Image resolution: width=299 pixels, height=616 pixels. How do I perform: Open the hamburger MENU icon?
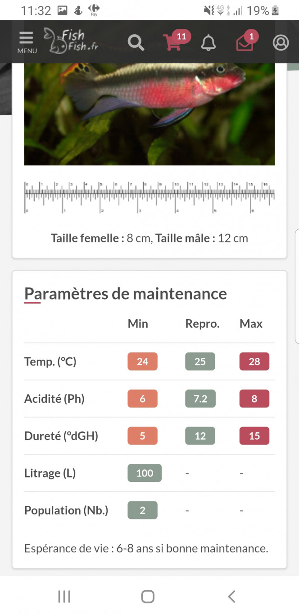click(27, 42)
